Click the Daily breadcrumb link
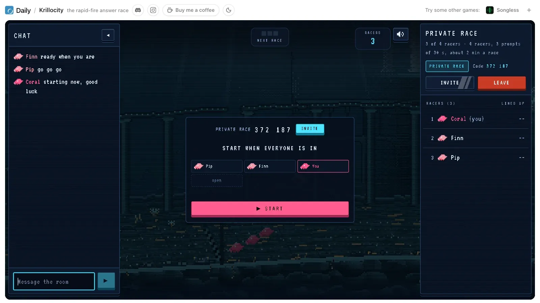540x303 pixels. (x=23, y=10)
